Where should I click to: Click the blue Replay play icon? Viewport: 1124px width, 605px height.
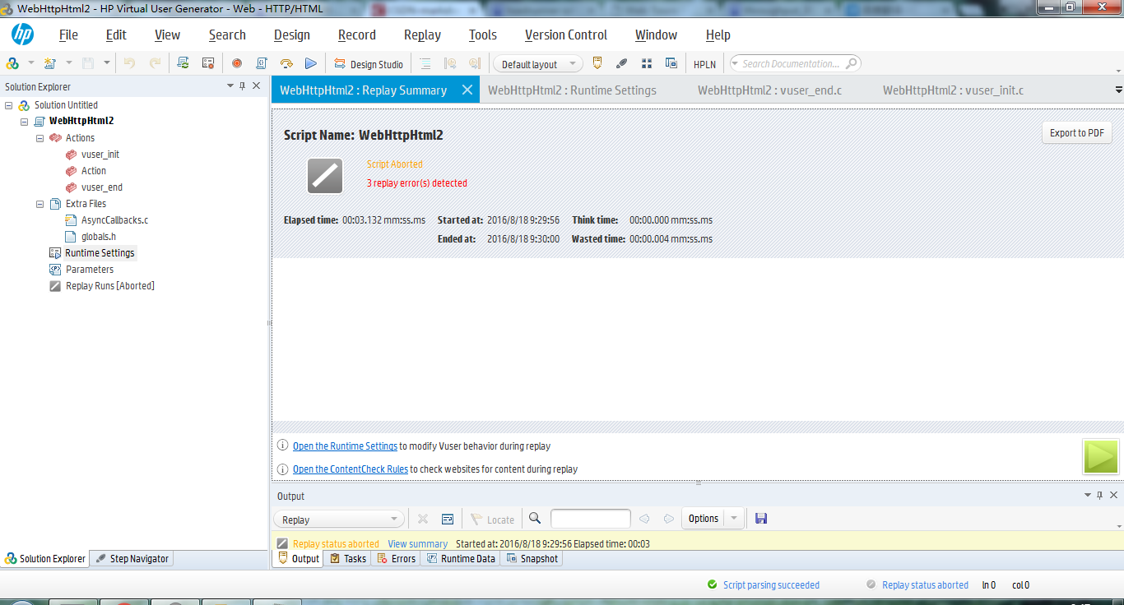tap(310, 63)
